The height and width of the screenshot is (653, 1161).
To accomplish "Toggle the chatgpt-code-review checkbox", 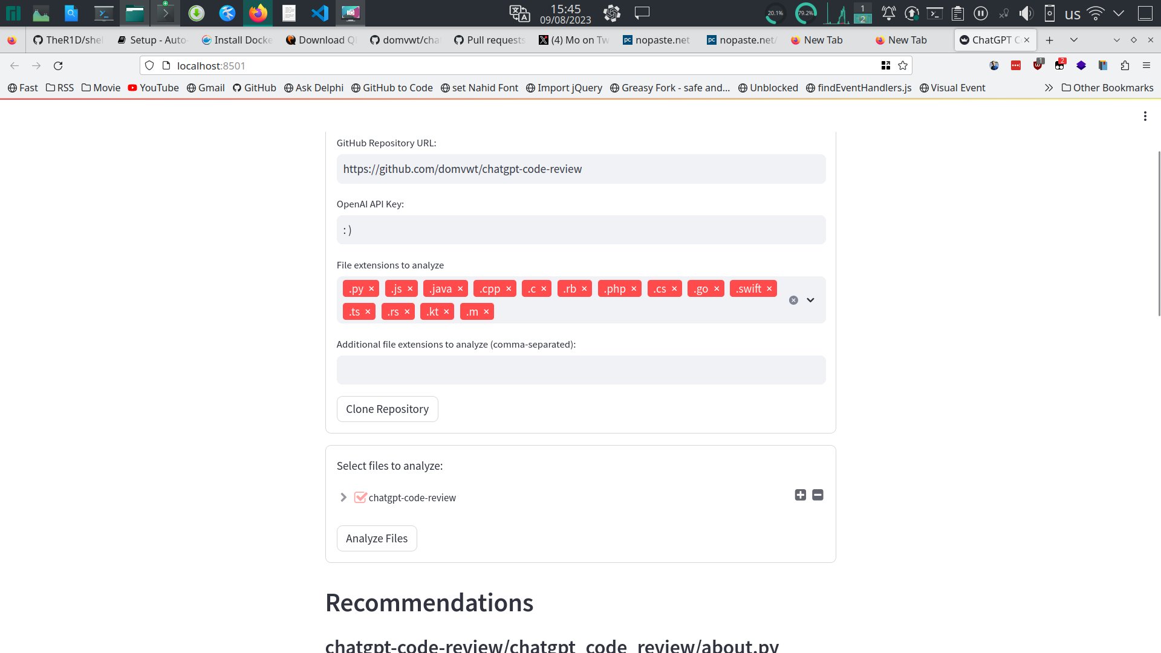I will 360,498.
